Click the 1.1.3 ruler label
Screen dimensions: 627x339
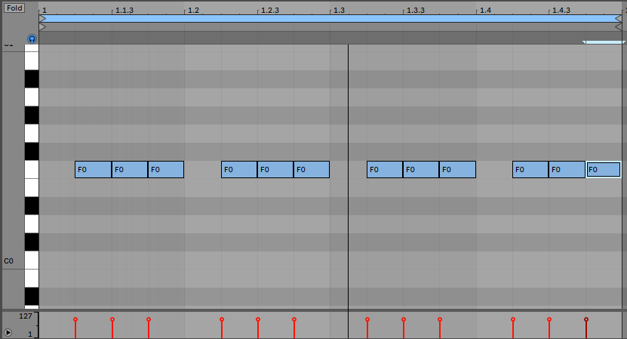point(124,11)
